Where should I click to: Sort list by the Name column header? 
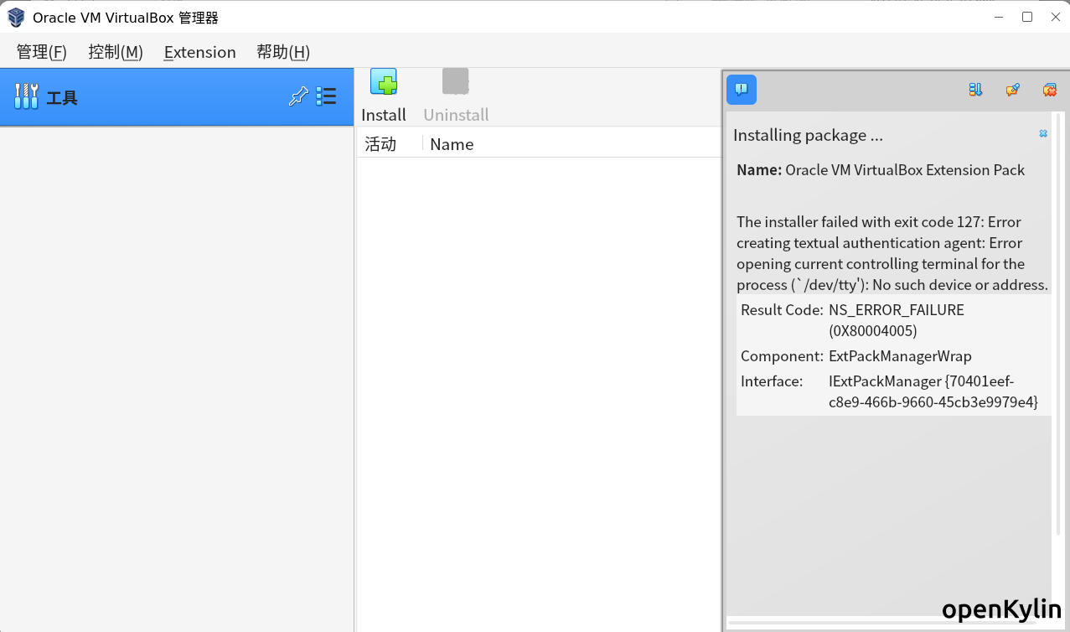(452, 144)
